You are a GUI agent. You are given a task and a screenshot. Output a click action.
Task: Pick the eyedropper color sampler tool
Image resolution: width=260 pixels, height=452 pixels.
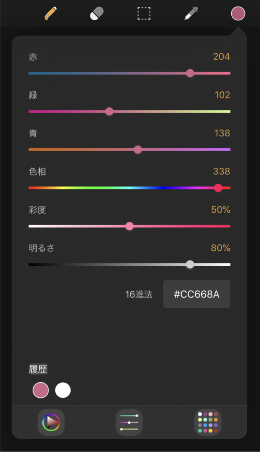click(191, 14)
